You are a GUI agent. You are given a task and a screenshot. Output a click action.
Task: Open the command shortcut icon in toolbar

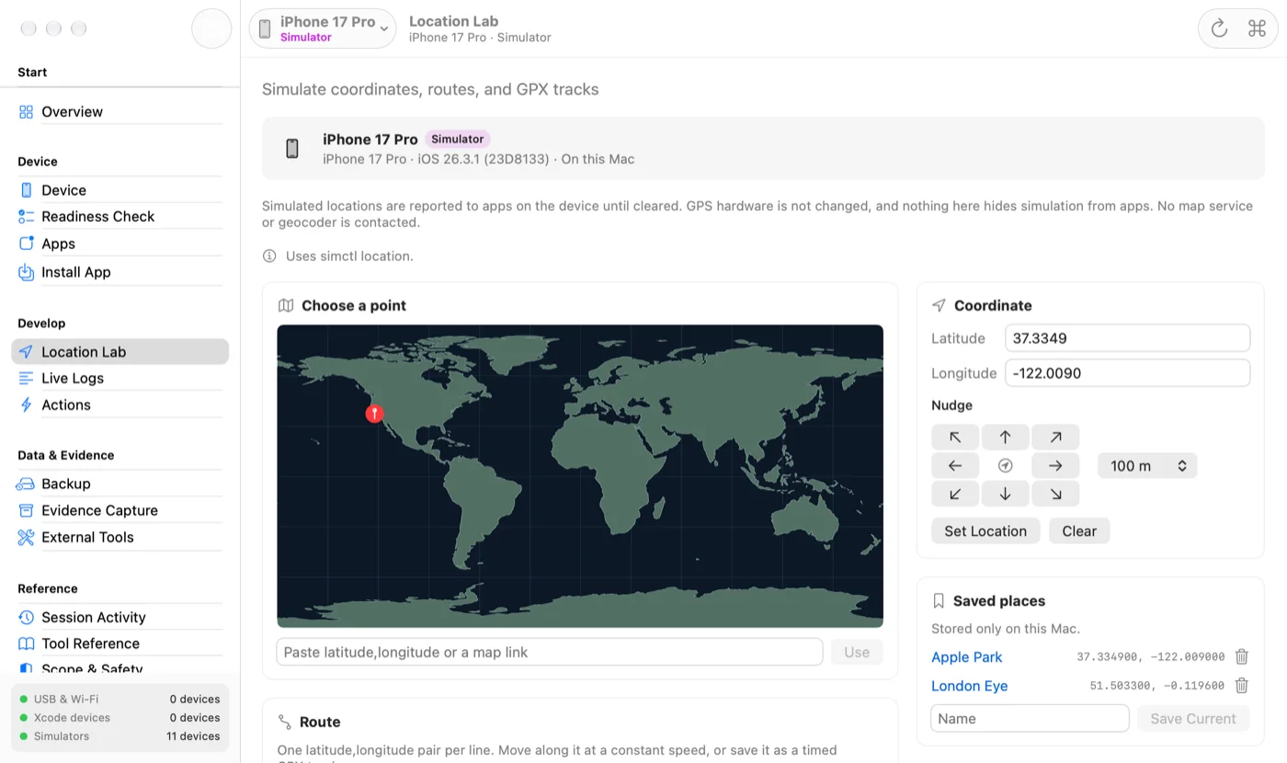pyautogui.click(x=1257, y=28)
